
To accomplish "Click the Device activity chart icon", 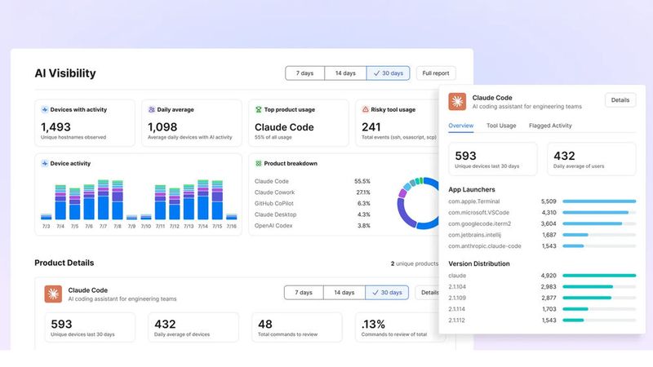I will pos(45,164).
